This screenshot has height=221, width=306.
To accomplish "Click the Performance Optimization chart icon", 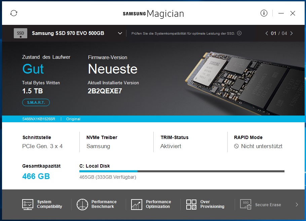I will point(137,205).
